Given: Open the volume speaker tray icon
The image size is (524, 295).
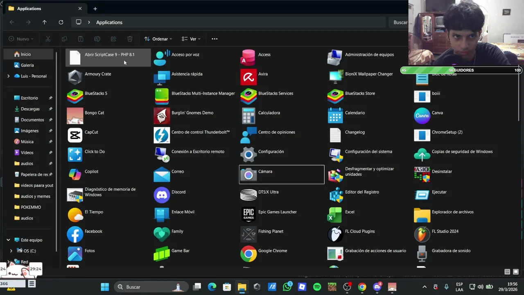Looking at the screenshot, I should point(481,287).
